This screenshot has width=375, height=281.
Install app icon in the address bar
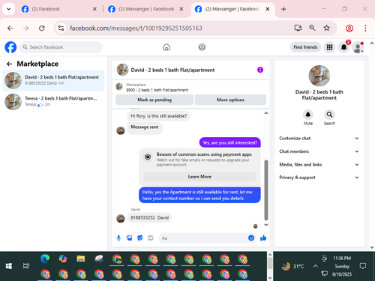tap(298, 28)
